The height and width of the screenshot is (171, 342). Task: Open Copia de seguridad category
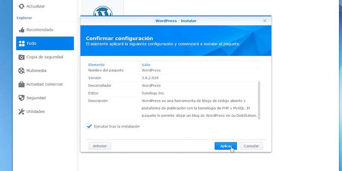[45, 57]
